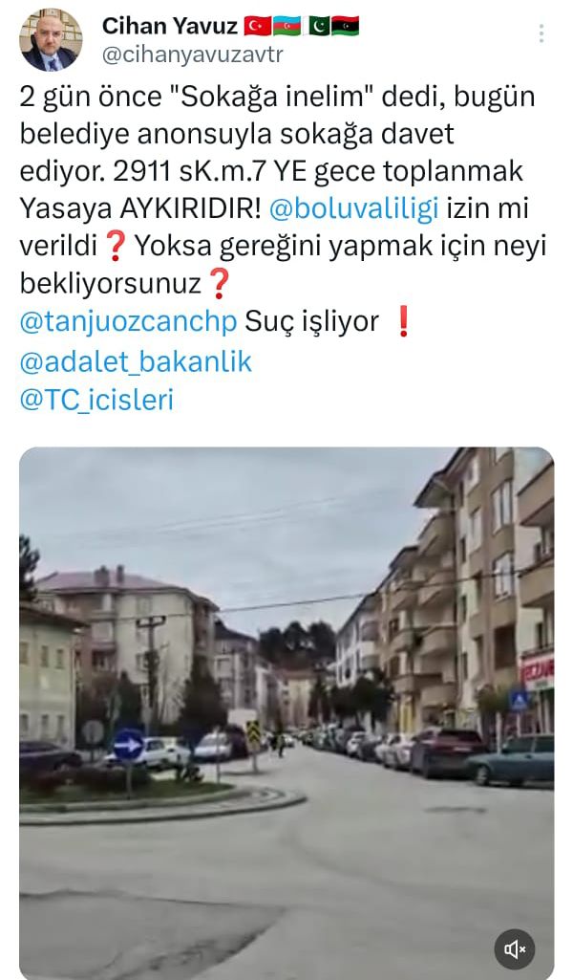Image resolution: width=573 pixels, height=980 pixels.
Task: Click the tweet text starting "2 gün önce"
Action: 284,190
